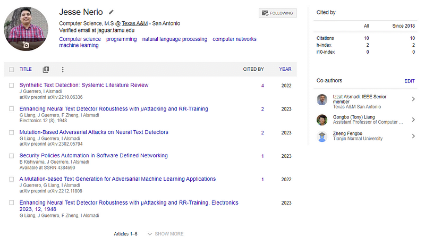Expand Izzat Alsmadi co-author chevron
The height and width of the screenshot is (245, 425).
pos(413,99)
